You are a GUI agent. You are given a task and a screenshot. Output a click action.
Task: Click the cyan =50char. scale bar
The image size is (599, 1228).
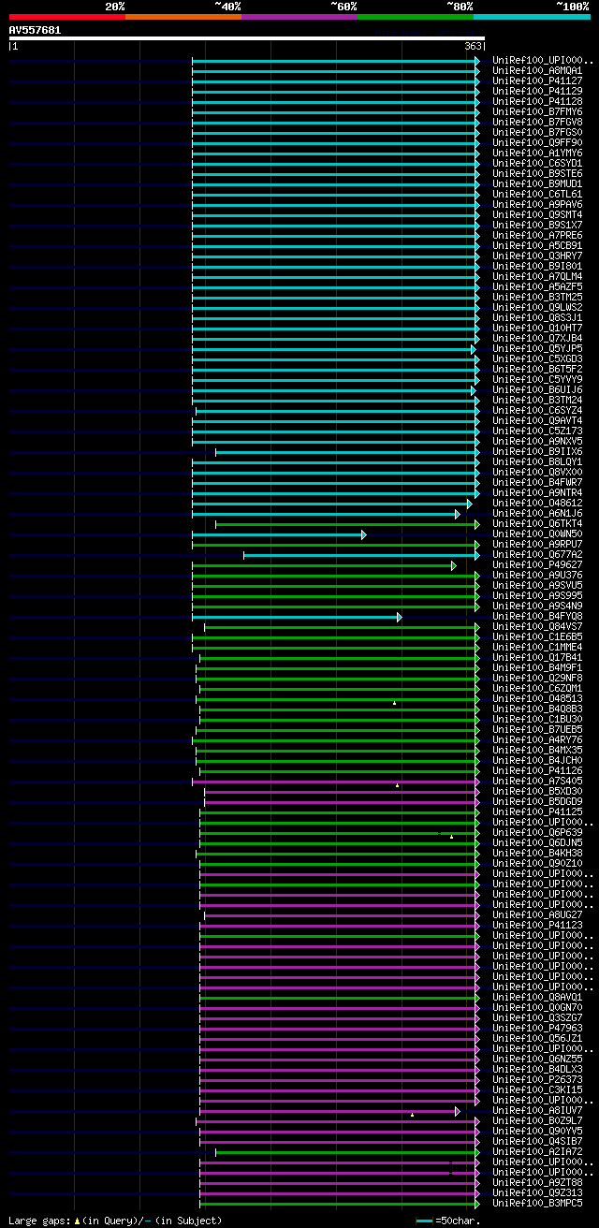point(425,1221)
